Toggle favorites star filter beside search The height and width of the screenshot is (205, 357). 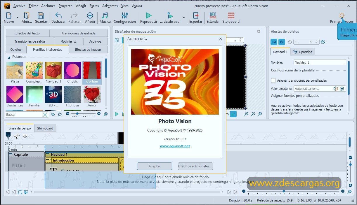click(60, 114)
